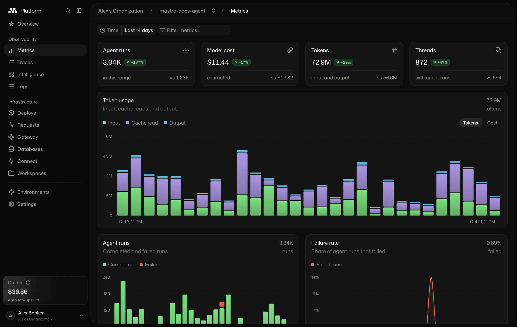Click the Requests pulse icon
Image resolution: width=517 pixels, height=327 pixels.
pyautogui.click(x=11, y=125)
